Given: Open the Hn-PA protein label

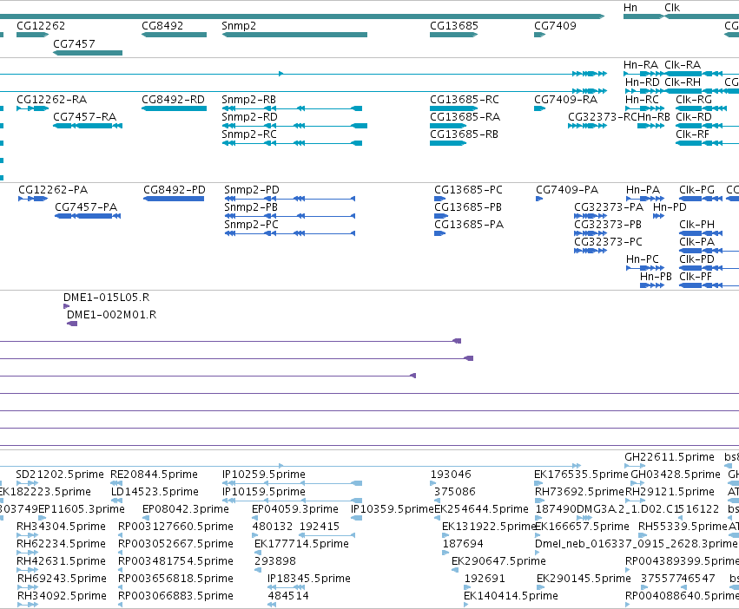Looking at the screenshot, I should tap(643, 190).
